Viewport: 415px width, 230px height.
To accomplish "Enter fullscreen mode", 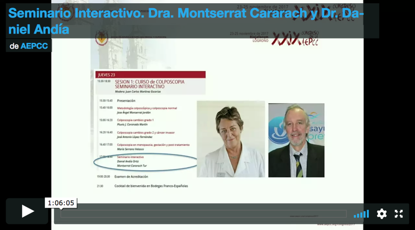I will pyautogui.click(x=399, y=214).
